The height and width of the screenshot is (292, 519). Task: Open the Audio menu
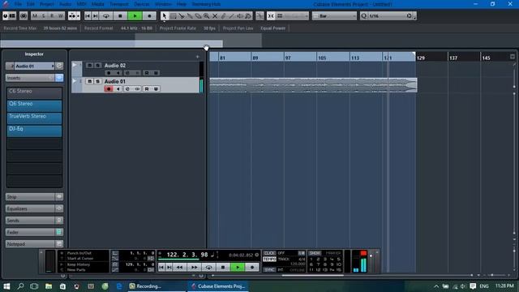point(65,4)
